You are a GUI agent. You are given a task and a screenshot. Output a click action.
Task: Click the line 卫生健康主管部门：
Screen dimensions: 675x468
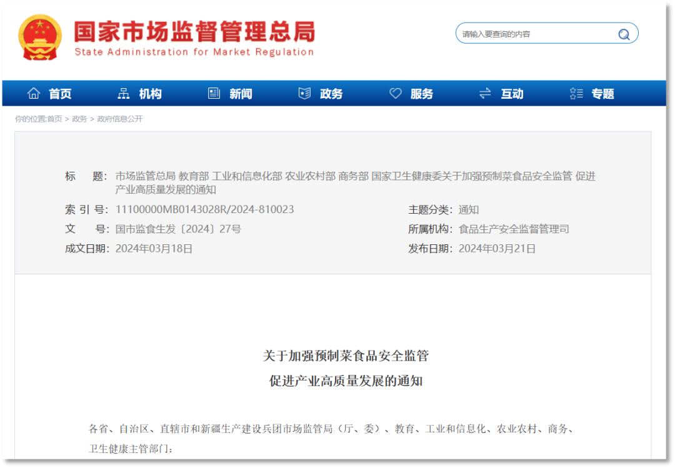131,449
